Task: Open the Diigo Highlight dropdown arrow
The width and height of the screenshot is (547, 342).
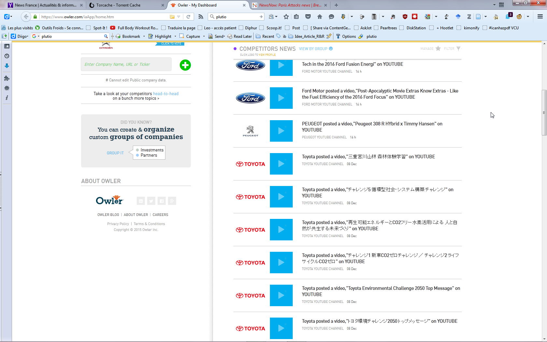Action: 175,36
